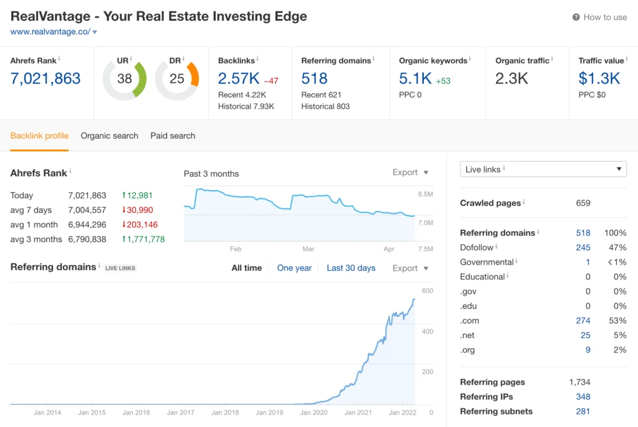Screen dimensions: 638x427
Task: Open the Live links dropdown
Action: tap(543, 169)
